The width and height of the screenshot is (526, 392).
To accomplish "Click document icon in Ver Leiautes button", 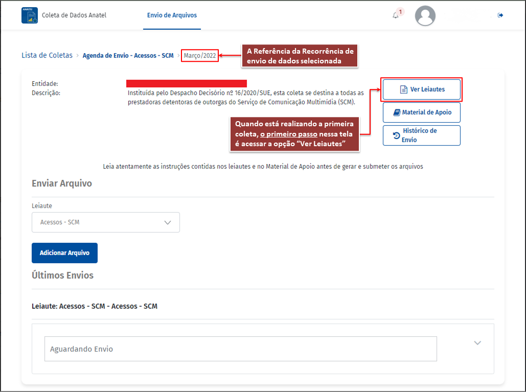I will click(403, 89).
